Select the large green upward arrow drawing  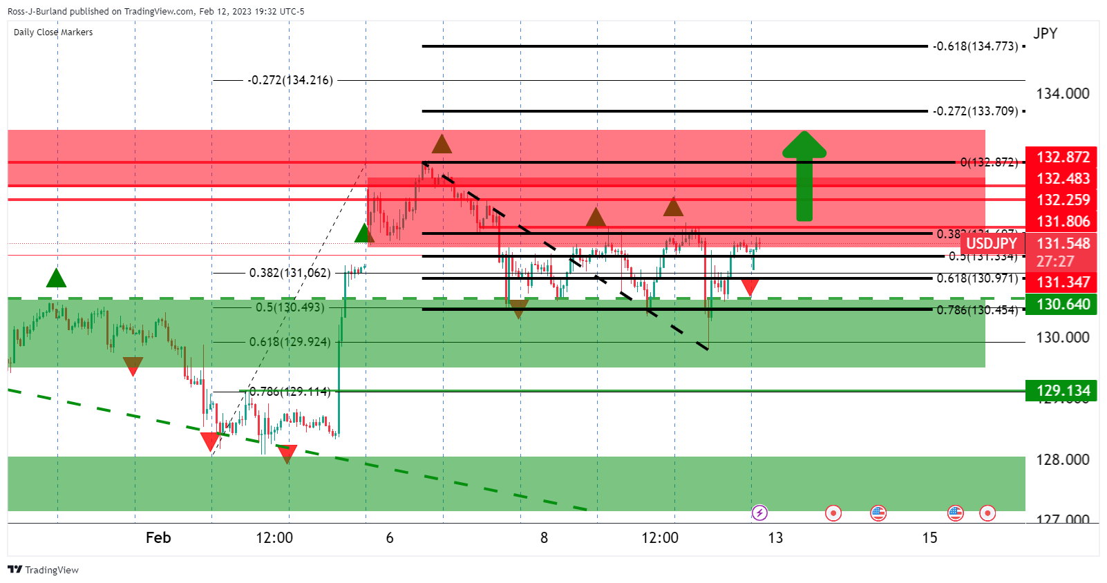pos(804,176)
